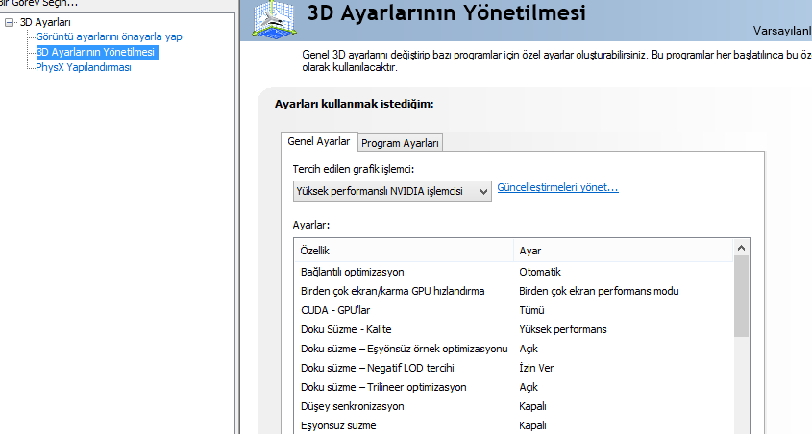
Task: Click the Özellik column header
Action: pos(404,251)
